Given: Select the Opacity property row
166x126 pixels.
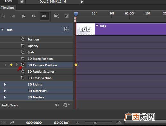Looking at the screenshot, I should 36,46.
